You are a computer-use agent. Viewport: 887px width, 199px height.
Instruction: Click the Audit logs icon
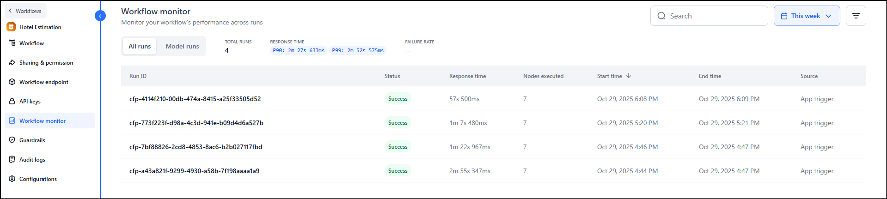(12, 160)
